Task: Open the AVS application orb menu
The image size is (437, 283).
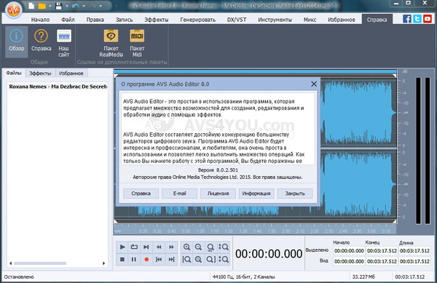Action: click(13, 9)
